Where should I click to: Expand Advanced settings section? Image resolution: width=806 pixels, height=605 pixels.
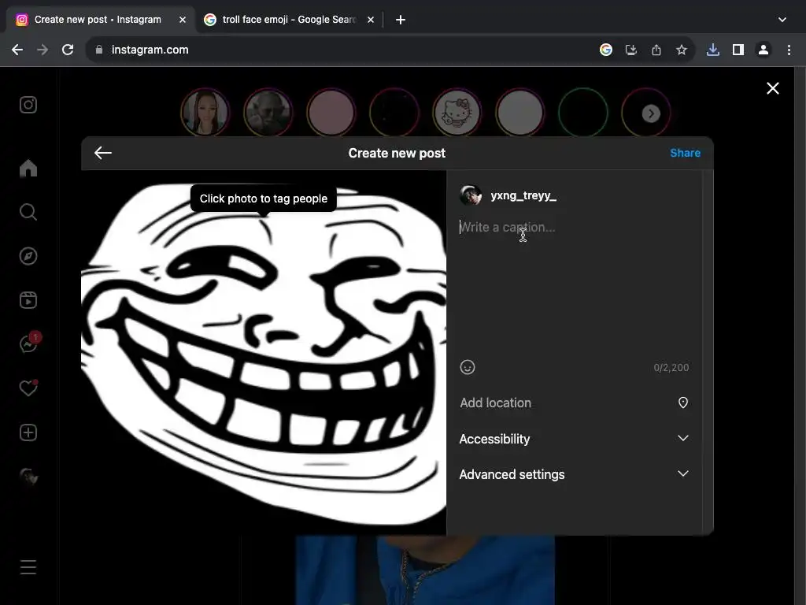(574, 474)
